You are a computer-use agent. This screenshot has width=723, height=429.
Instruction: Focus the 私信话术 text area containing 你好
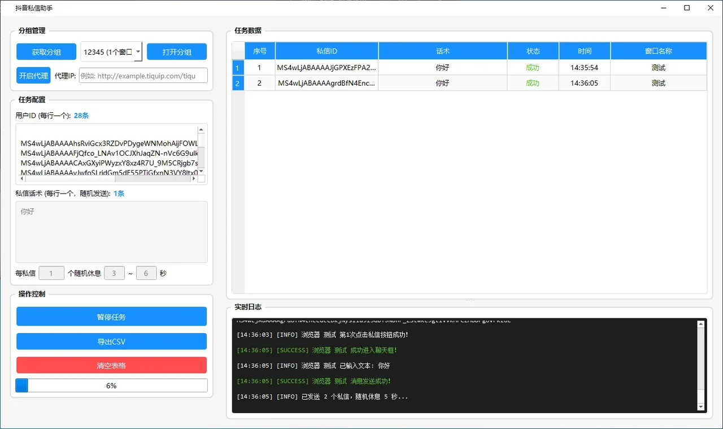coord(111,232)
